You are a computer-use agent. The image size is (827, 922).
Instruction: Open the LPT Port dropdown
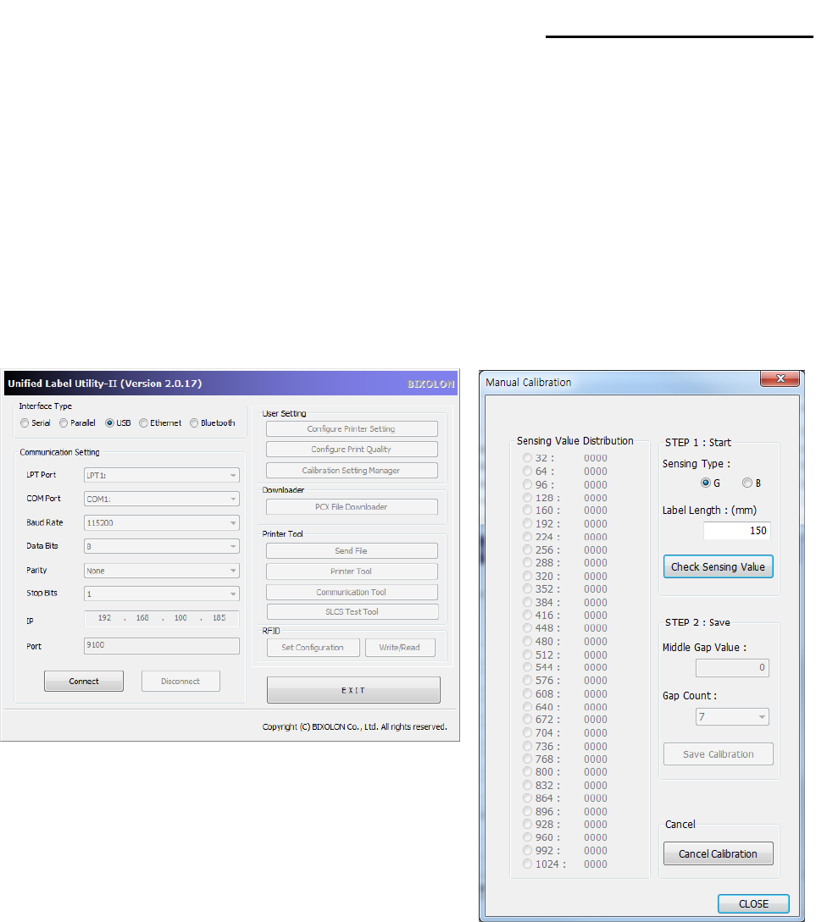pyautogui.click(x=162, y=475)
